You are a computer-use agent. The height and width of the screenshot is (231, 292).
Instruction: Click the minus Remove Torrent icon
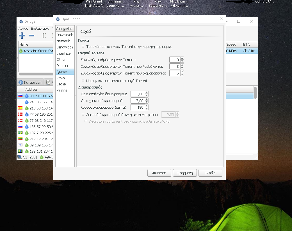point(31,36)
